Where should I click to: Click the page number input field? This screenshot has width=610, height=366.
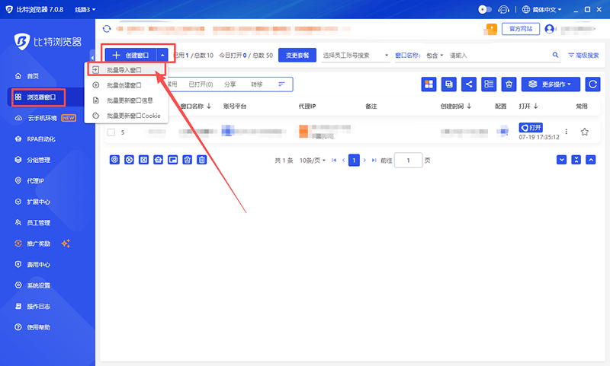click(409, 161)
